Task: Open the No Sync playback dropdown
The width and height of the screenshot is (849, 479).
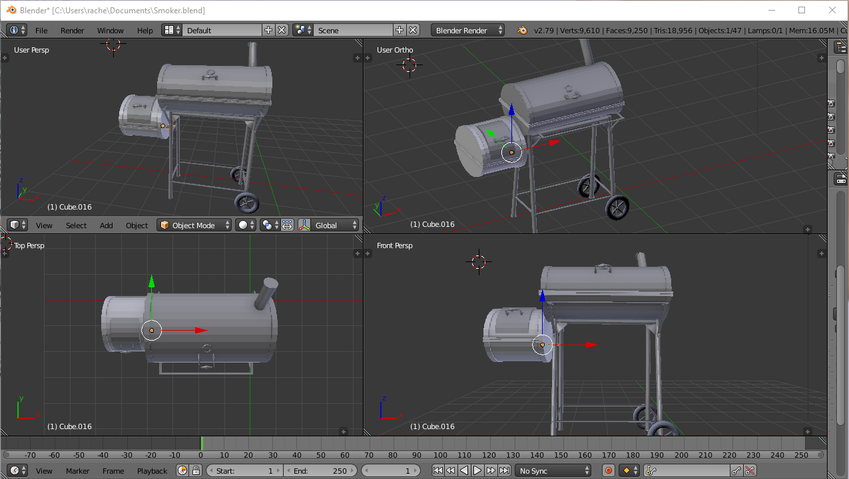Action: coord(553,470)
